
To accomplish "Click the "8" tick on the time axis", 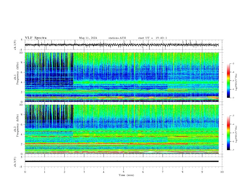I will click(x=182, y=172).
